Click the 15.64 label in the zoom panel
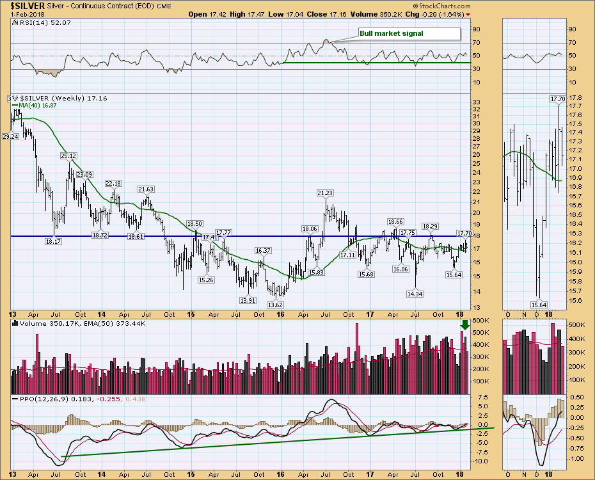The image size is (595, 480). click(539, 305)
